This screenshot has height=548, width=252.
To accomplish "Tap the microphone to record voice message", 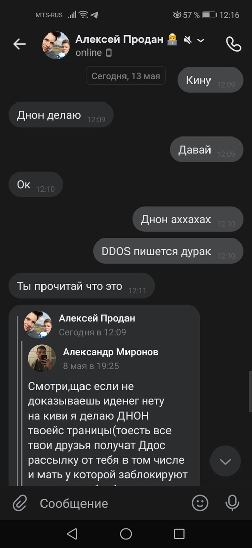I will (232, 503).
